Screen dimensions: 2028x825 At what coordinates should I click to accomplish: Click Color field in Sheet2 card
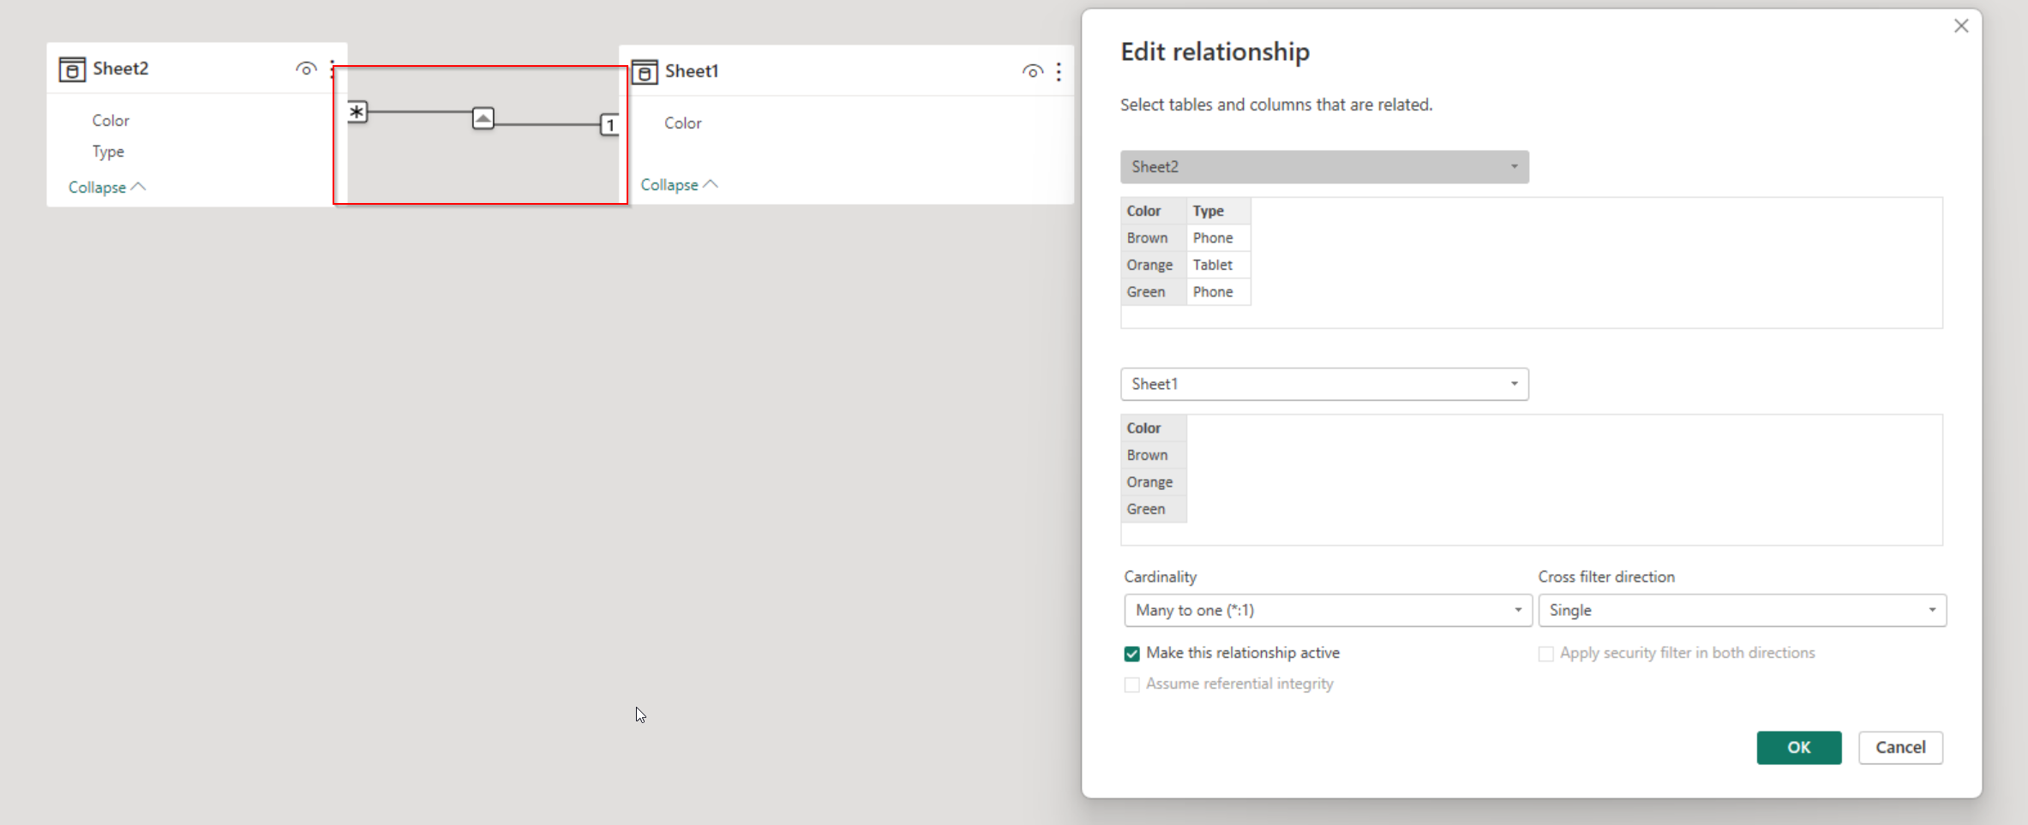111,121
